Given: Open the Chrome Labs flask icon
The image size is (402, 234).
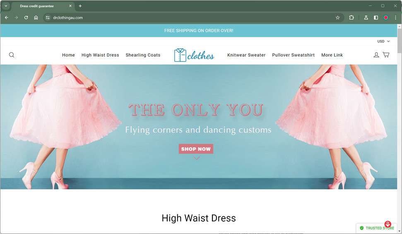Looking at the screenshot, I should pos(366,18).
